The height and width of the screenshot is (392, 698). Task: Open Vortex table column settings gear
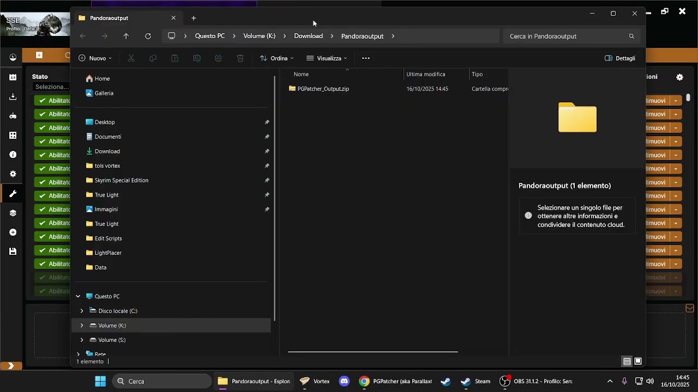(679, 77)
